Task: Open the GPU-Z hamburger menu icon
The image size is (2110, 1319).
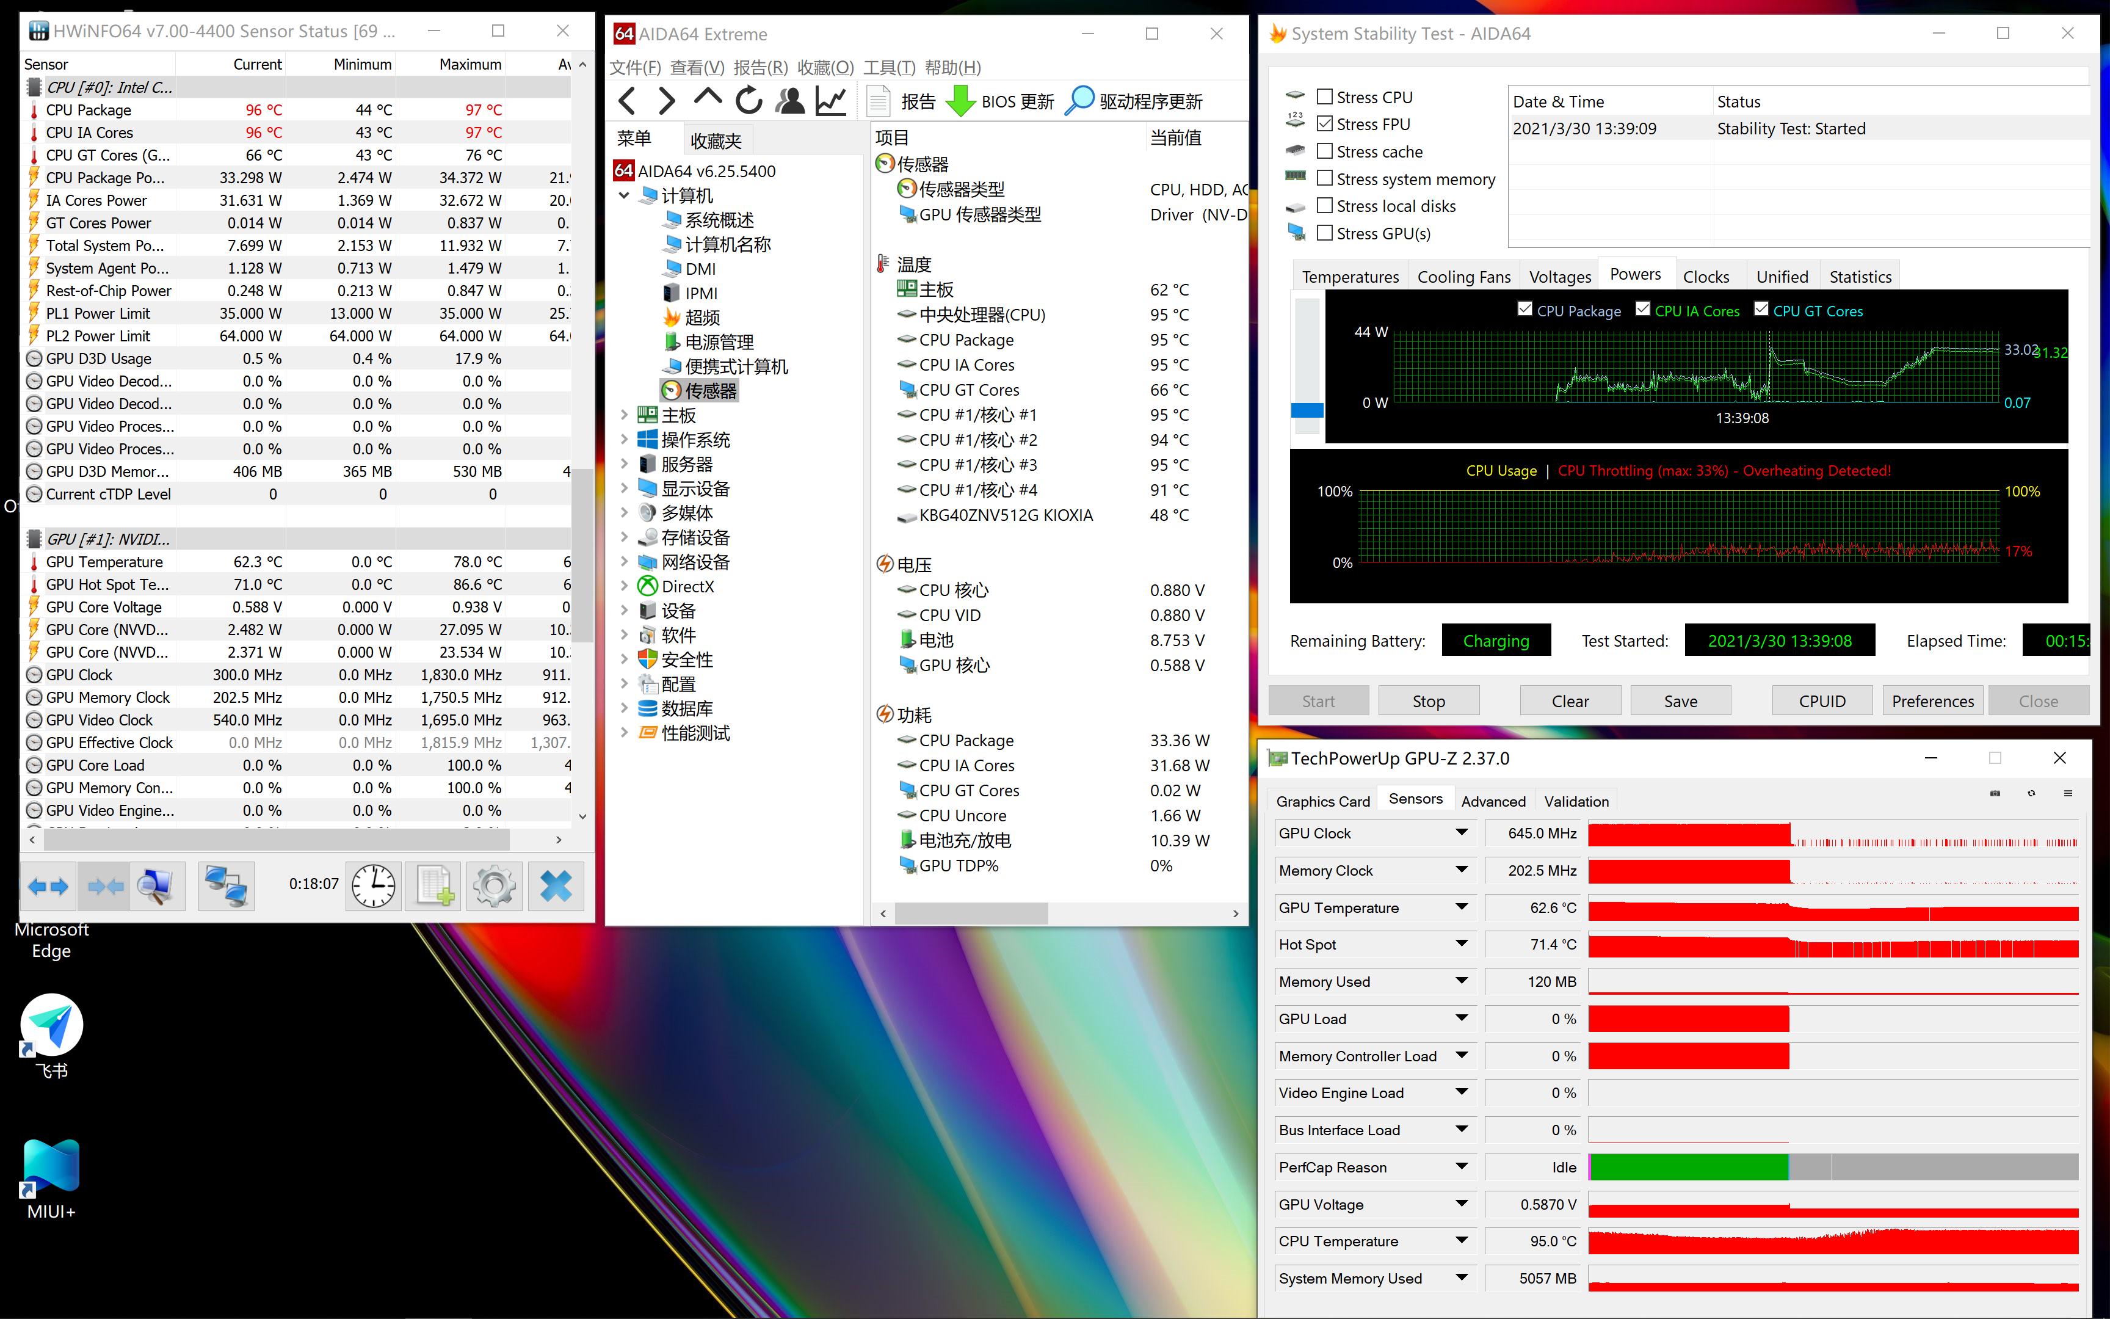Action: coord(2067,793)
